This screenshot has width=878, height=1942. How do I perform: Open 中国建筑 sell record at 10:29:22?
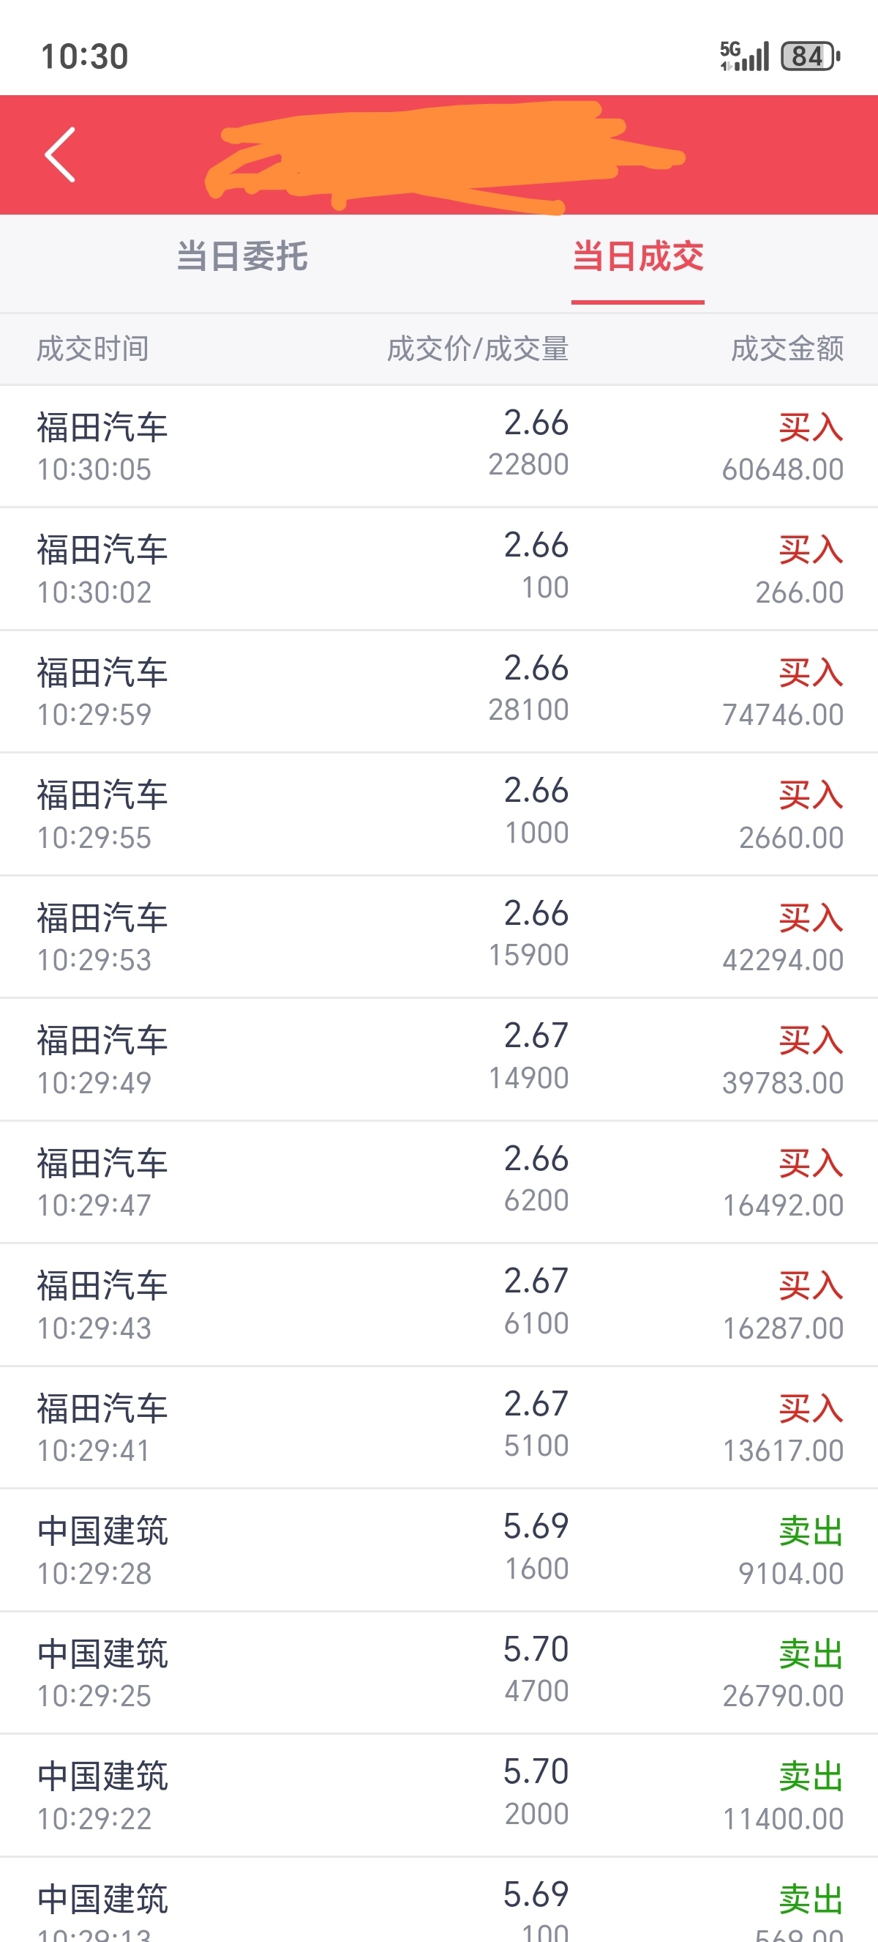pyautogui.click(x=439, y=1796)
